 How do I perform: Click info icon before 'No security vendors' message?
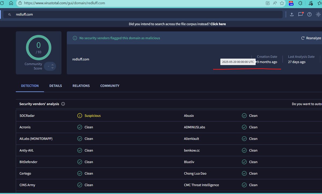point(75,38)
